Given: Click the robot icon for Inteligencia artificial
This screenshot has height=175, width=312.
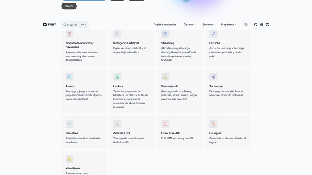Looking at the screenshot, I should click(117, 34).
